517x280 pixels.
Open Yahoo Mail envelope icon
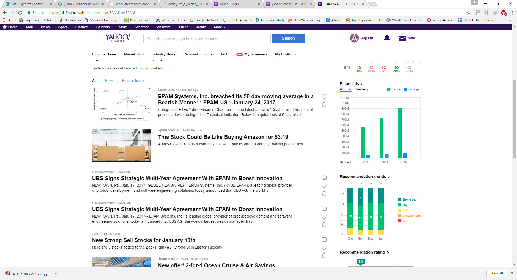click(x=402, y=38)
